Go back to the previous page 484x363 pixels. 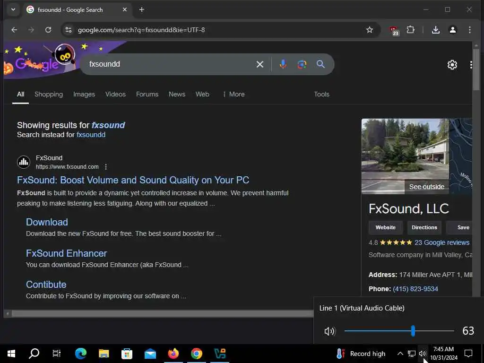[x=14, y=30]
